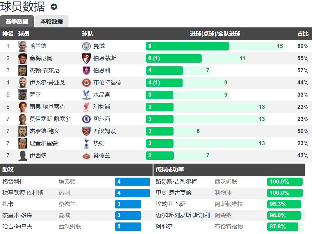Select the Burnley team badge
This screenshot has height=234, width=312.
[x=86, y=70]
